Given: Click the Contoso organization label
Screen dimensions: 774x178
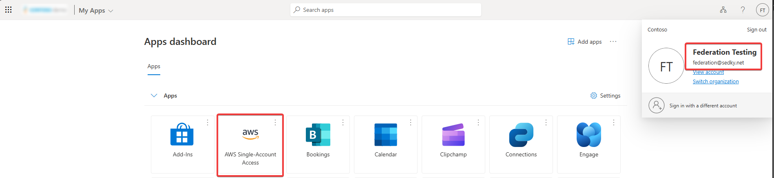Looking at the screenshot, I should point(657,30).
